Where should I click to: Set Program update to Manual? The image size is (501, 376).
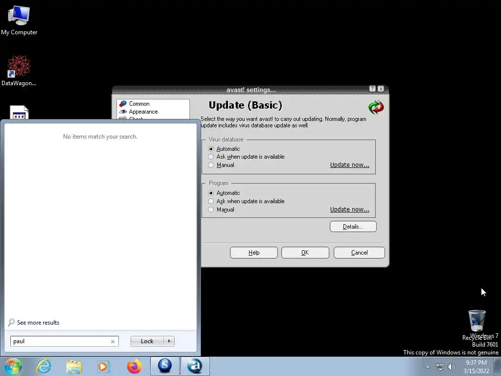coord(221,210)
